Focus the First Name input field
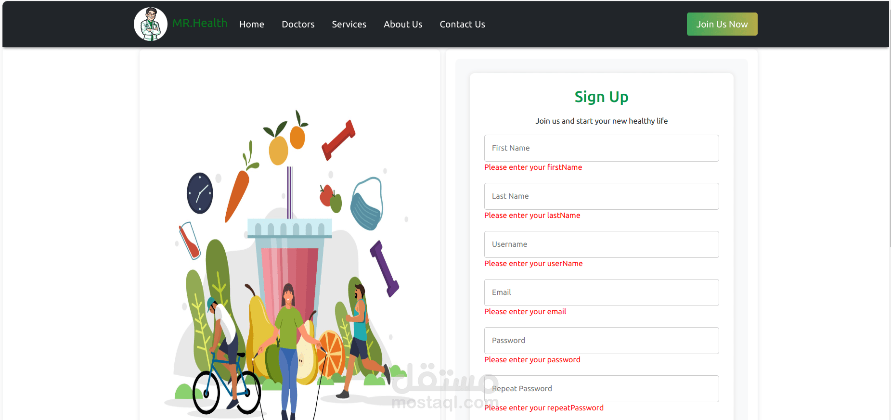 pos(602,148)
